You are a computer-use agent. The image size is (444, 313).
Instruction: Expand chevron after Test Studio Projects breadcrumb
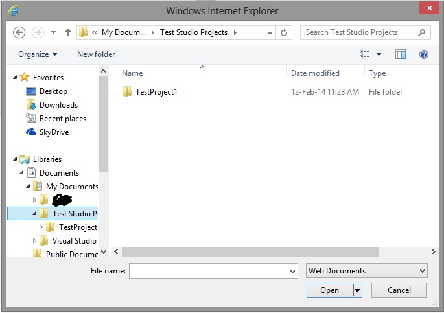235,32
